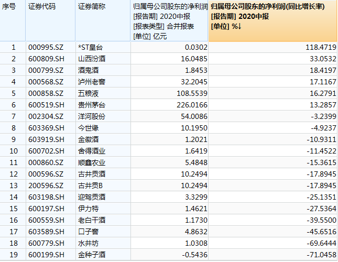Select row number 1
Screen dimensions: 338x262
[14, 47]
